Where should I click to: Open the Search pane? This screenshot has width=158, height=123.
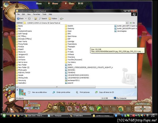click(43, 19)
